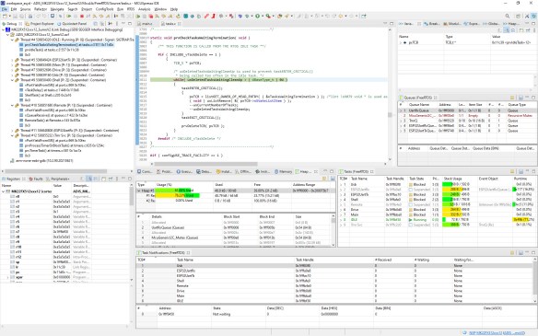Open the Analysis menu

(x=144, y=9)
